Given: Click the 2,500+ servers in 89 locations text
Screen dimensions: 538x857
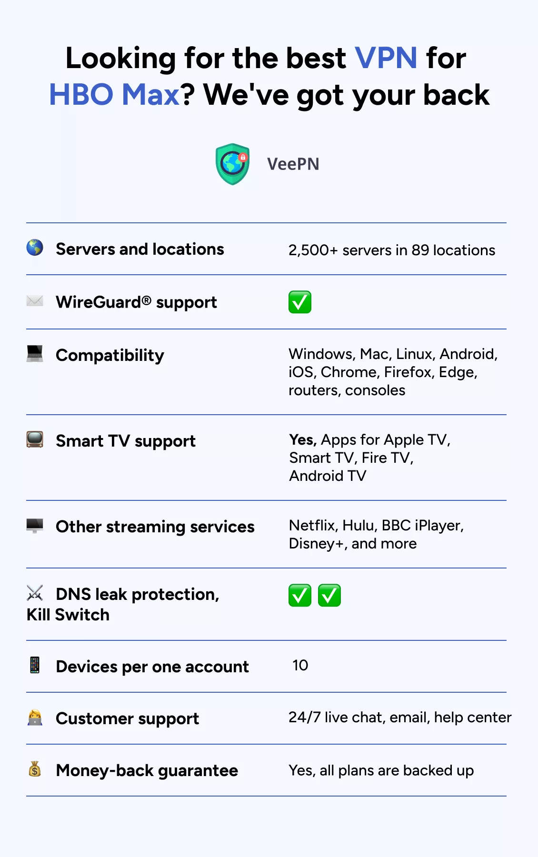Looking at the screenshot, I should 392,250.
